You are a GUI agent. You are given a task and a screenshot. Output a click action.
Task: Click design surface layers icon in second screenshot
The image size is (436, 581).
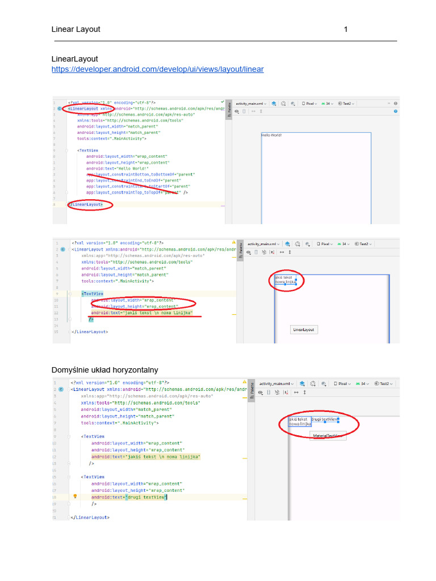(x=287, y=244)
